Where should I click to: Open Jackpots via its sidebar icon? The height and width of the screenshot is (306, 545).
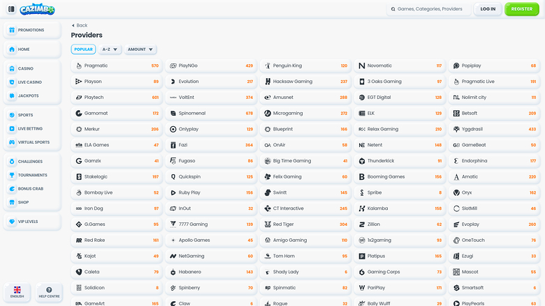tap(12, 95)
